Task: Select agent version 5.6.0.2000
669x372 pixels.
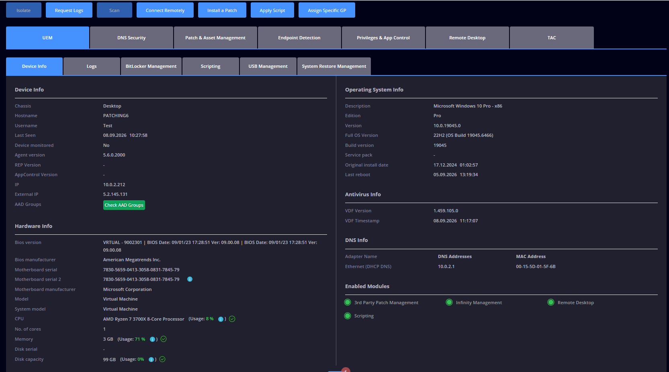Action: click(x=114, y=155)
